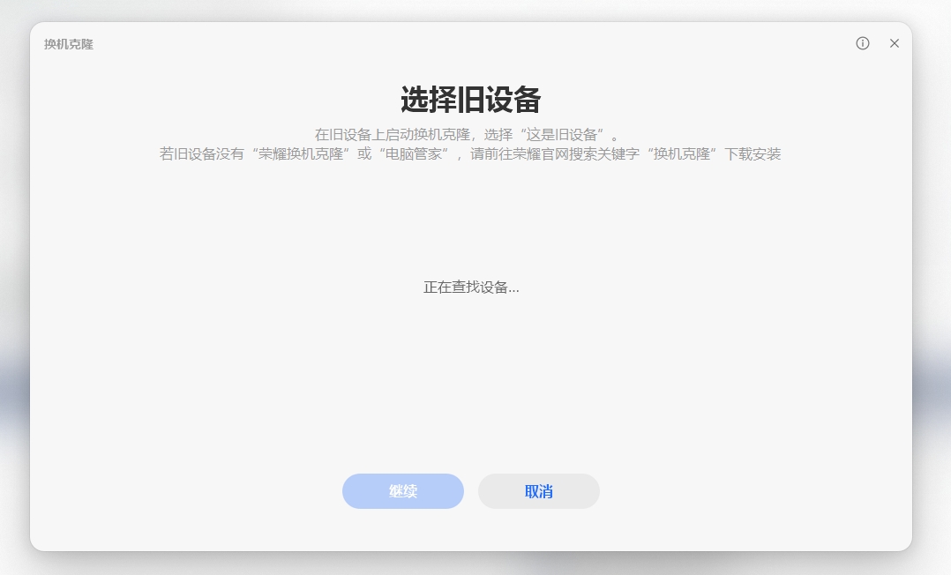The image size is (951, 575).
Task: Cancel device search with 取消 button
Action: pos(538,491)
